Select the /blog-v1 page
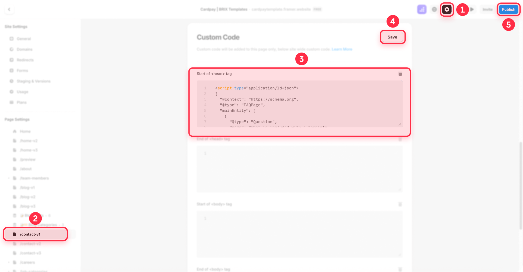The height and width of the screenshot is (272, 523). [x=27, y=188]
